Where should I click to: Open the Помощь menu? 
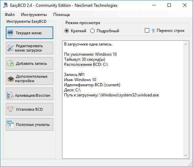point(61,15)
